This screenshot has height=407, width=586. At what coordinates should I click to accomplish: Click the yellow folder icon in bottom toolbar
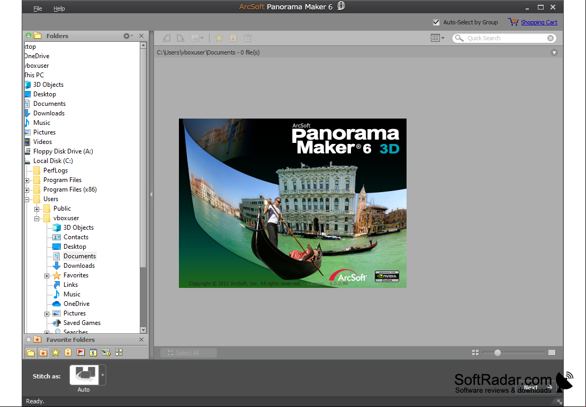31,352
